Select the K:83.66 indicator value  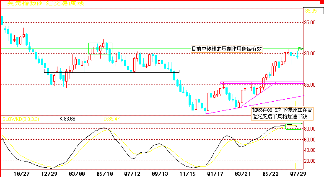67,119
